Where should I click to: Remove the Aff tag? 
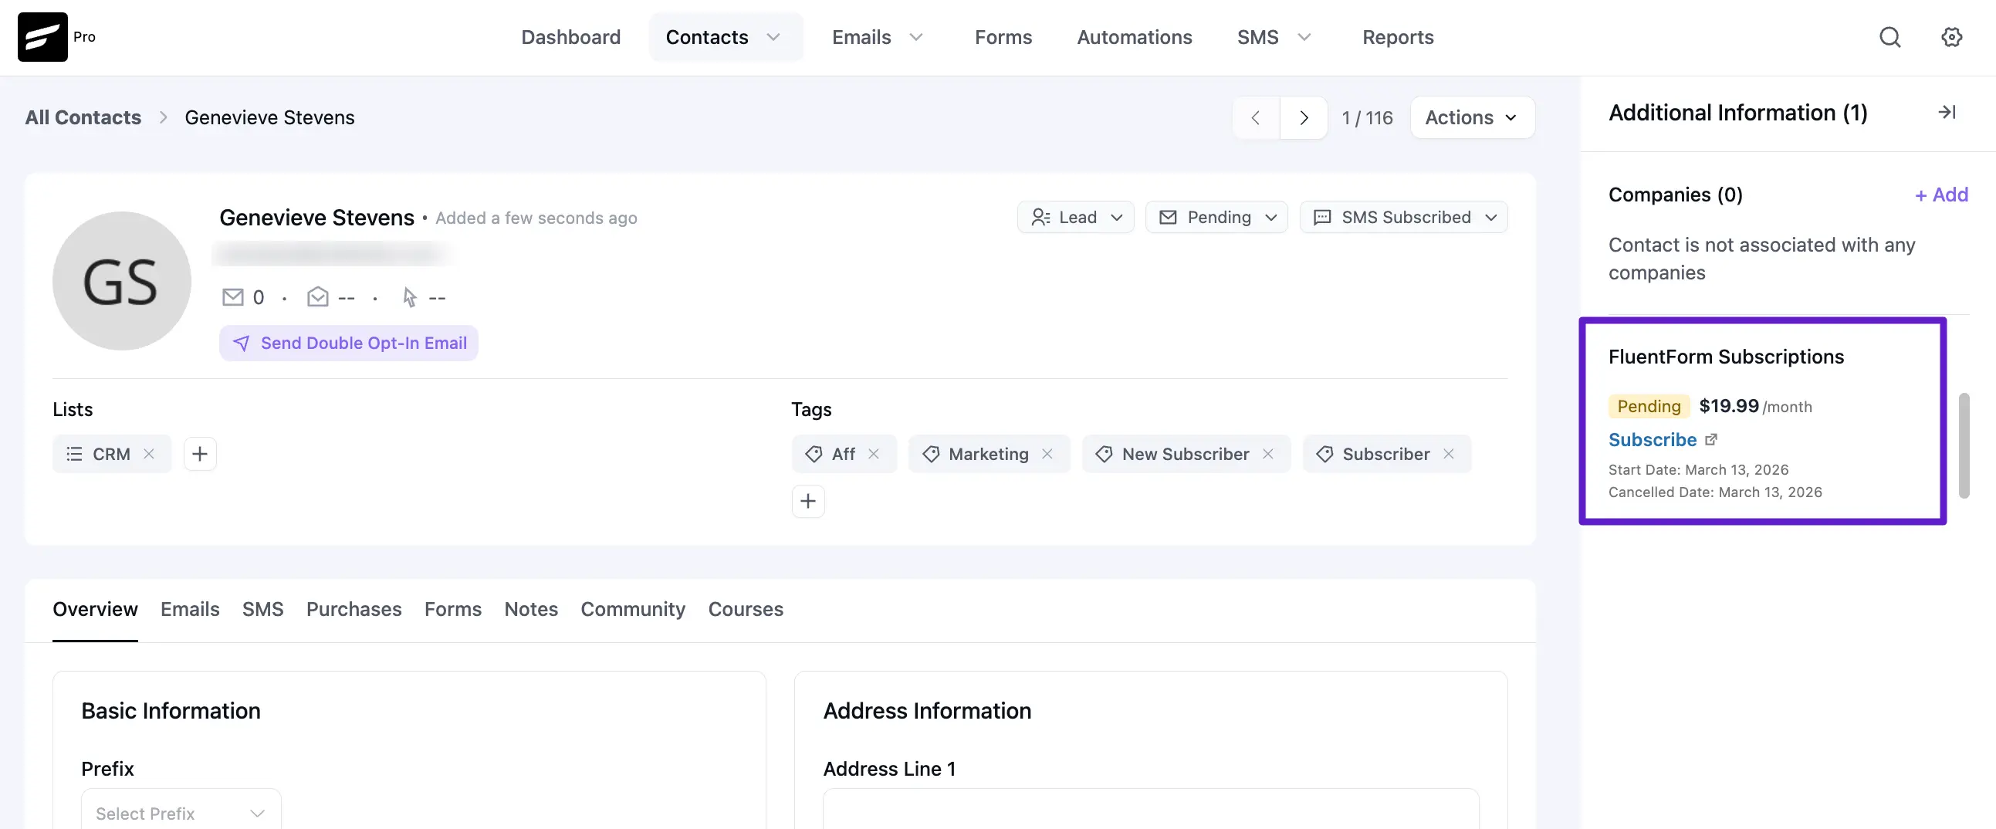(x=873, y=454)
